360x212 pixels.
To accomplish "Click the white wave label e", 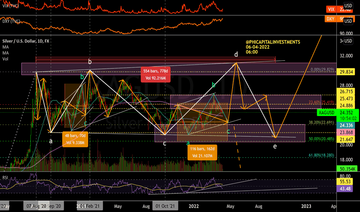I will [x=275, y=146].
